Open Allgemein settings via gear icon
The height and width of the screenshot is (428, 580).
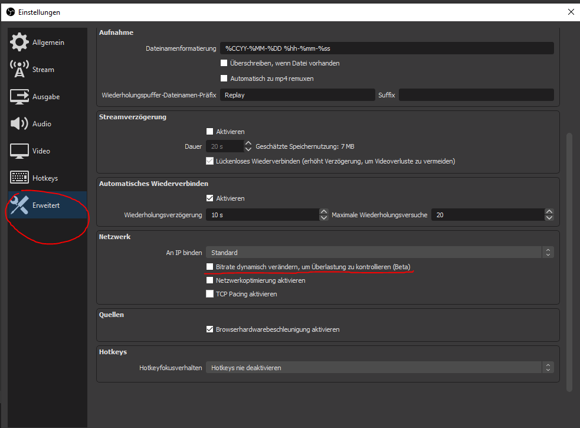click(x=19, y=43)
